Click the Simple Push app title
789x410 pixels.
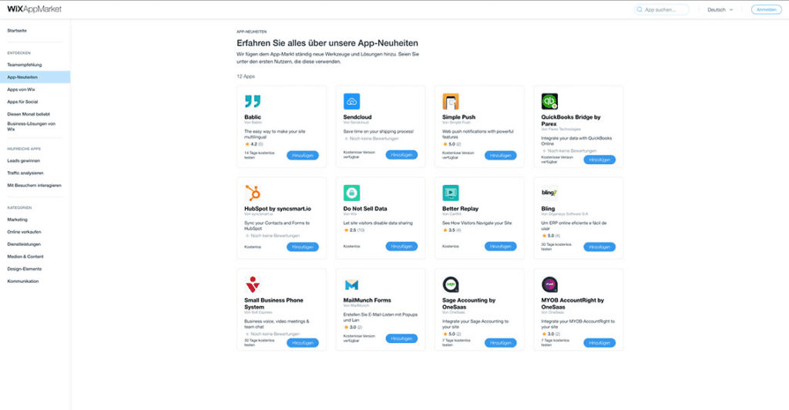click(459, 117)
